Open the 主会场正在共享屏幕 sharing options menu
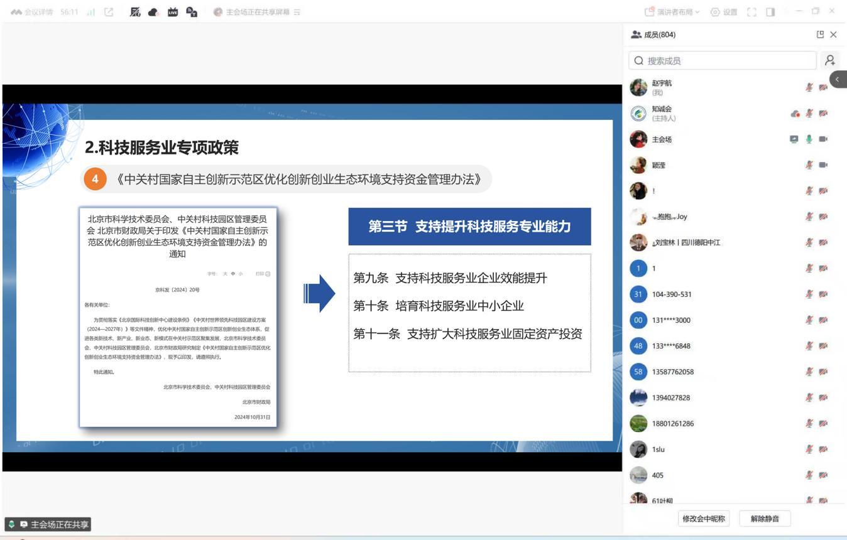 [x=257, y=12]
